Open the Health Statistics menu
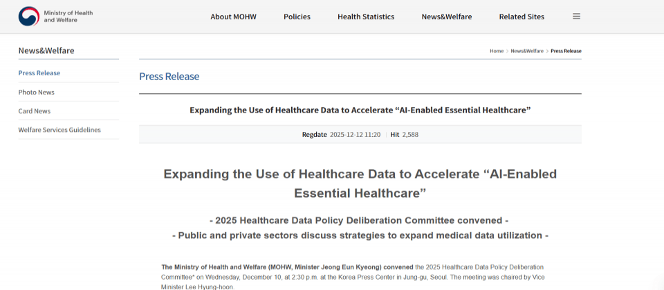This screenshot has height=290, width=664. coord(366,17)
